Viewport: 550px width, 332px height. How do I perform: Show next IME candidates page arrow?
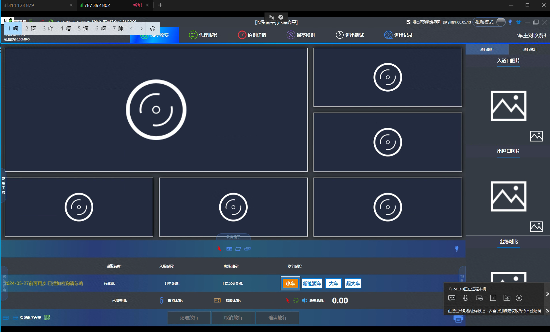pyautogui.click(x=142, y=29)
